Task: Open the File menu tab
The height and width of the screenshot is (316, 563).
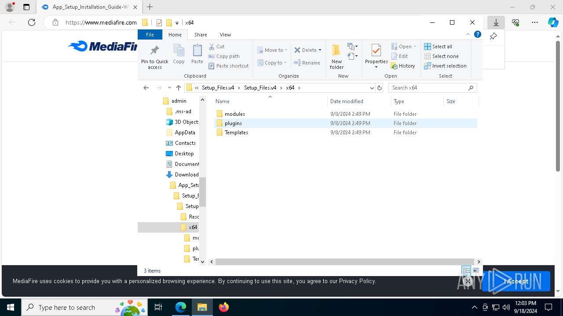Action: pos(150,35)
